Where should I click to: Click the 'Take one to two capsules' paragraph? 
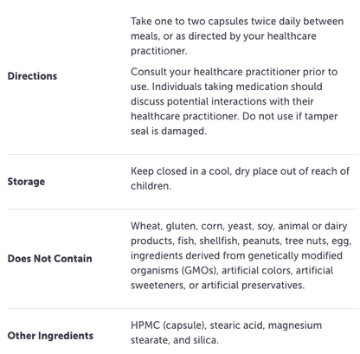point(237,36)
